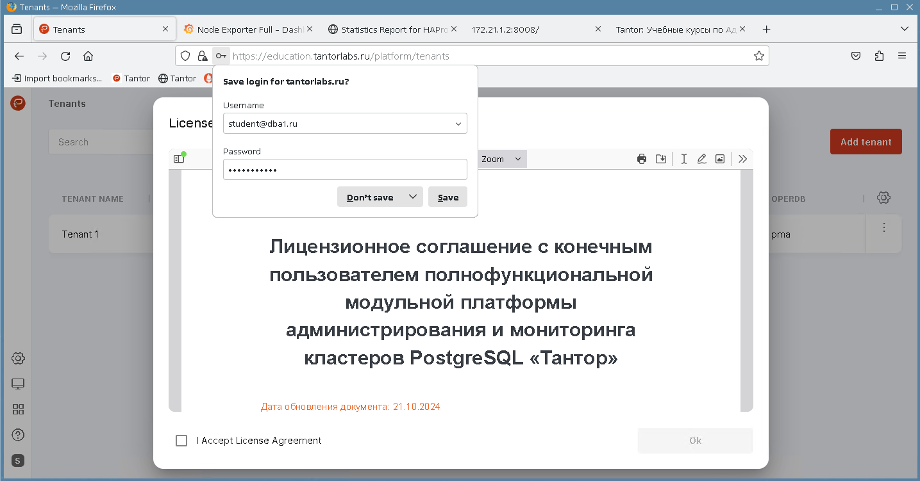
Task: Click the Add tenant button
Action: (x=866, y=142)
